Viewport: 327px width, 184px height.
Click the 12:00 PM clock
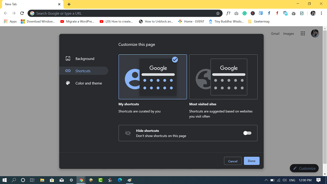305,180
